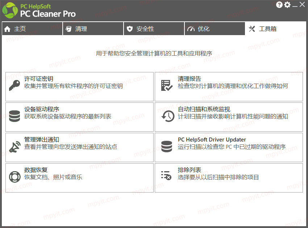Click the house icon on the 主页 tab
The width and height of the screenshot is (308, 228).
coord(7,29)
